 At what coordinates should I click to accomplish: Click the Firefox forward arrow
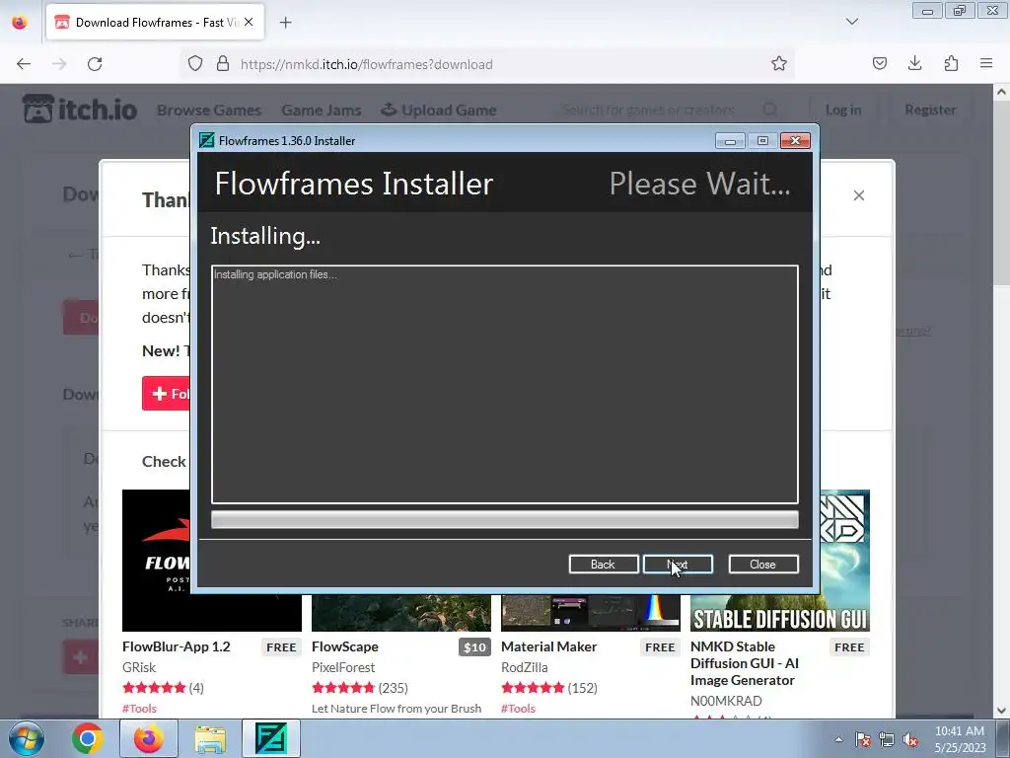pos(59,64)
